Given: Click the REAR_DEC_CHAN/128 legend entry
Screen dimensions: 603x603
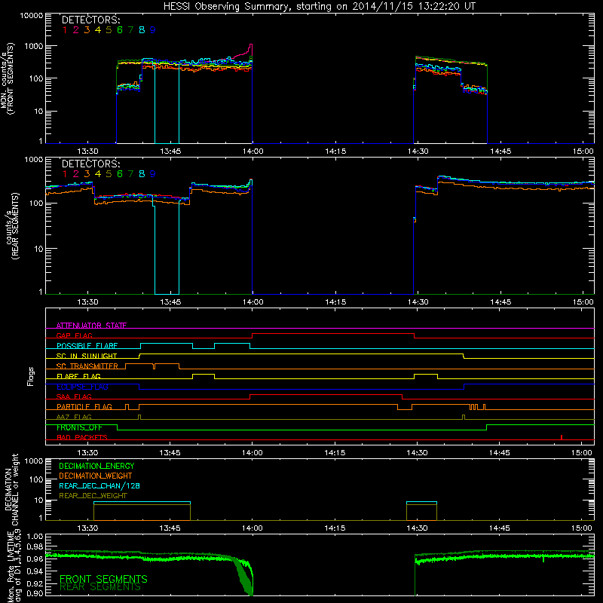Looking at the screenshot, I should 99,485.
